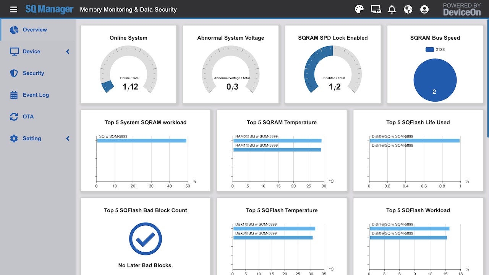Open the hamburger navigation menu
The width and height of the screenshot is (489, 275).
coord(13,10)
